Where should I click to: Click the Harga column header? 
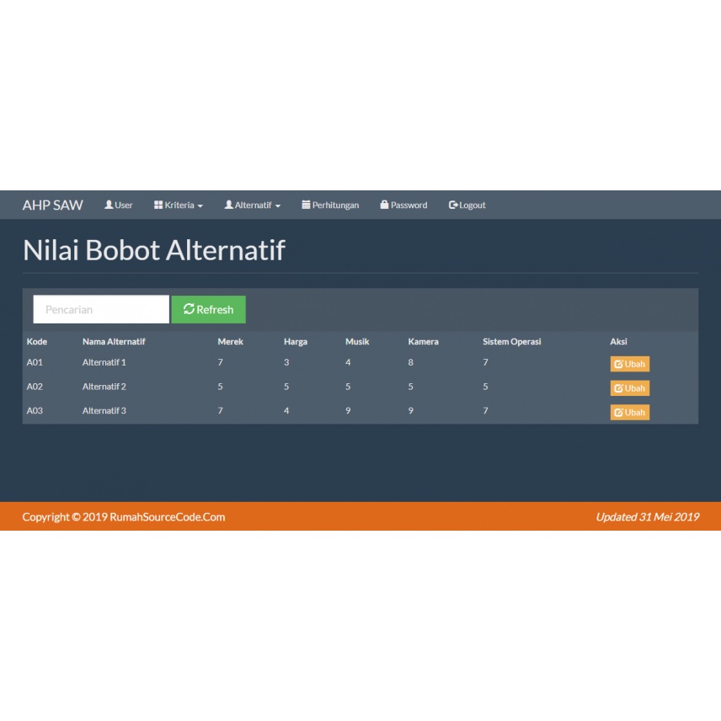coord(295,342)
